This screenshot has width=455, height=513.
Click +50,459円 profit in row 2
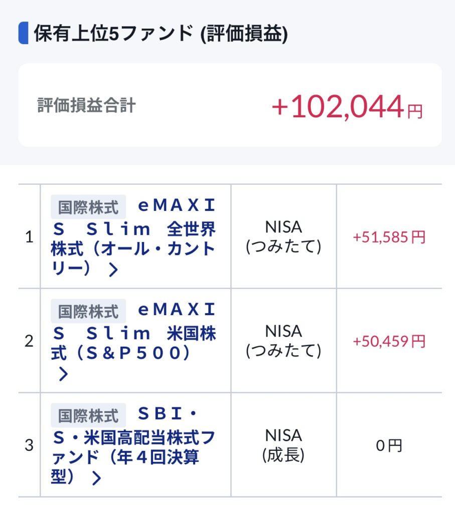click(x=389, y=342)
